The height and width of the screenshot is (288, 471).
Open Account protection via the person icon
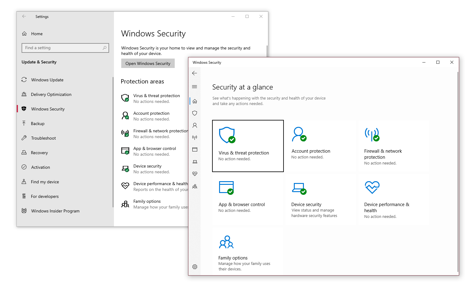coord(194,125)
